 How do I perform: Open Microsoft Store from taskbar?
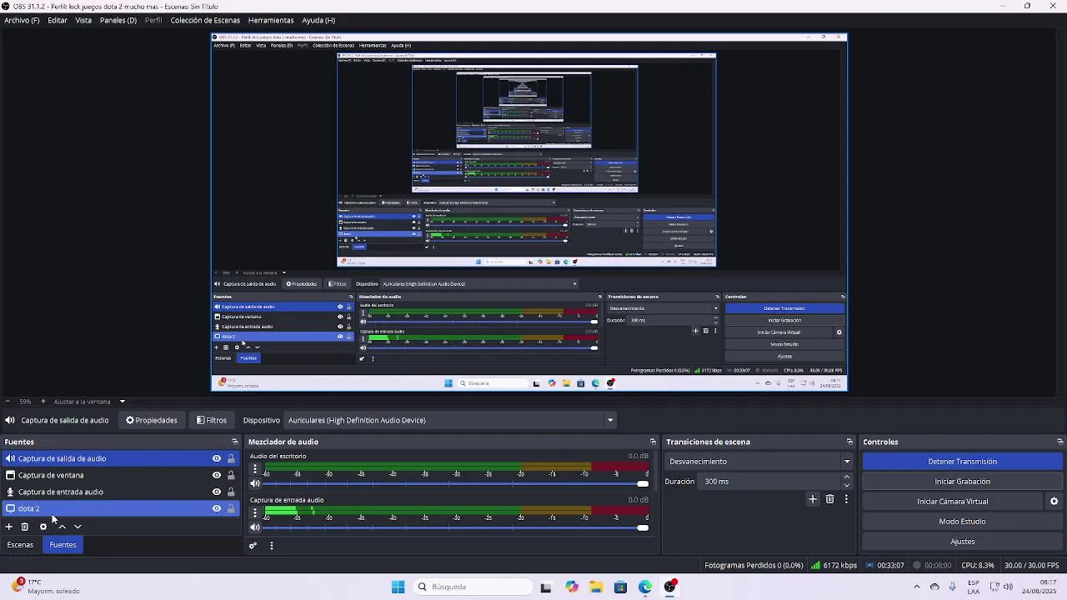point(620,587)
